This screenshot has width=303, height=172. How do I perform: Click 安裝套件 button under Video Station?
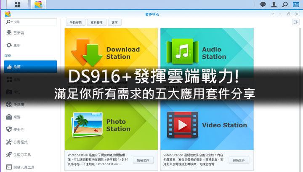(x=239, y=160)
